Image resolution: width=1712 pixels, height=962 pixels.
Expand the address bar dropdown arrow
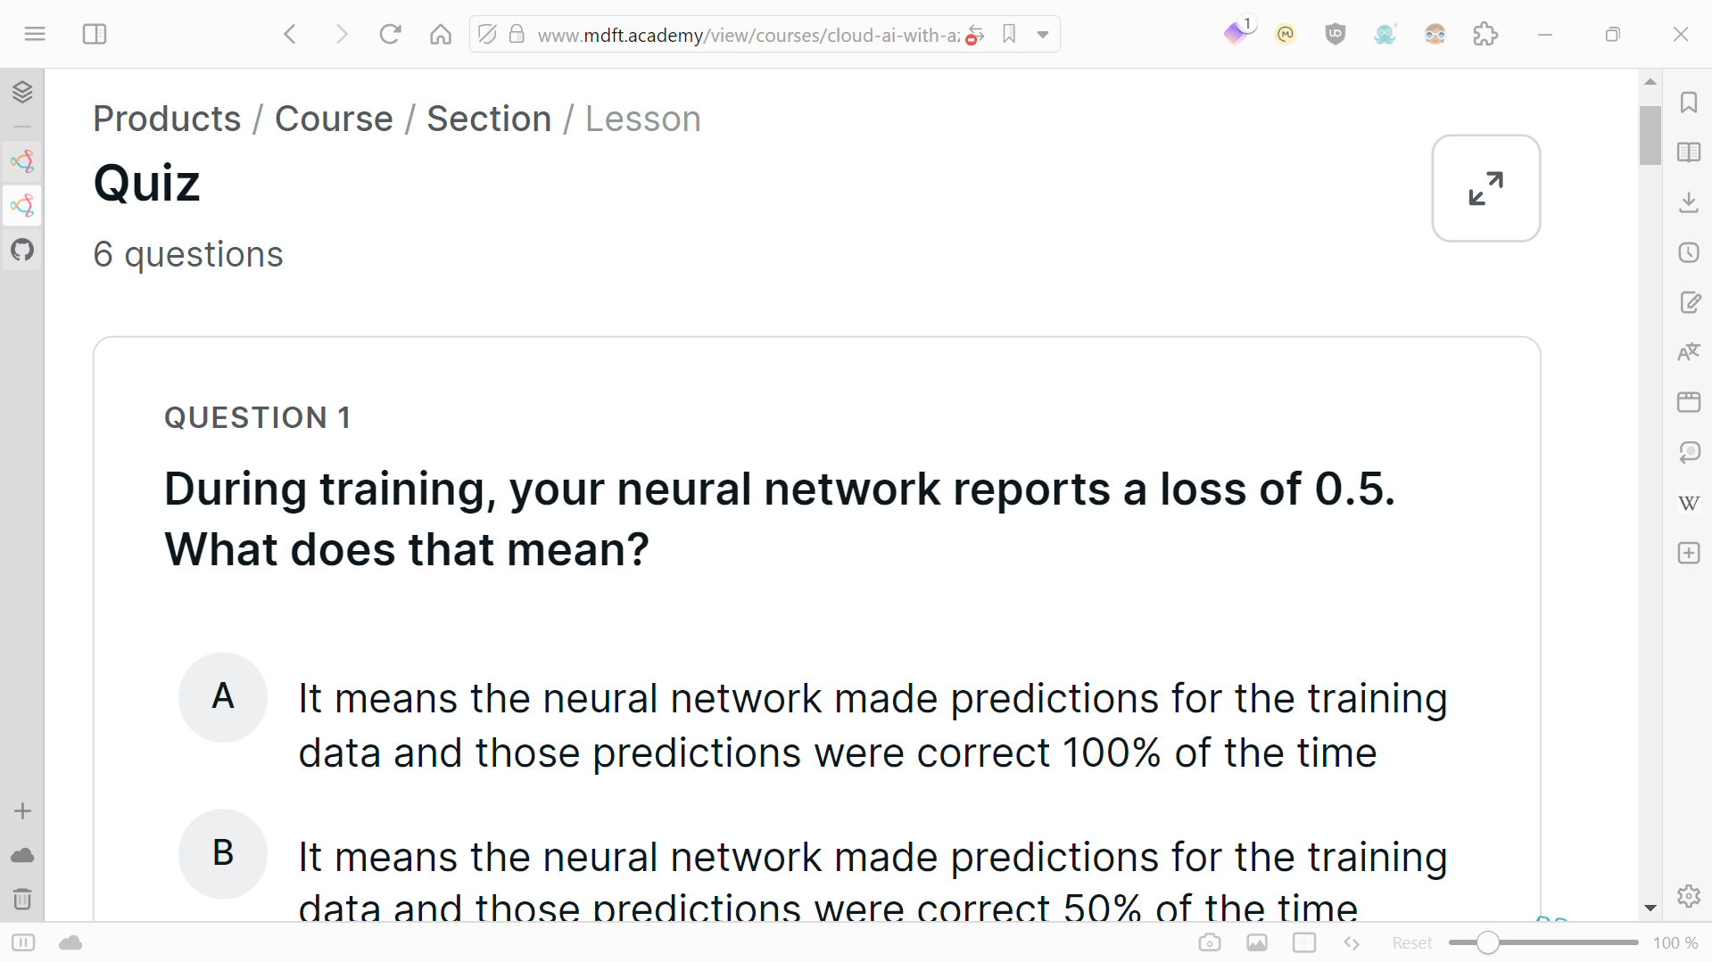[1042, 35]
